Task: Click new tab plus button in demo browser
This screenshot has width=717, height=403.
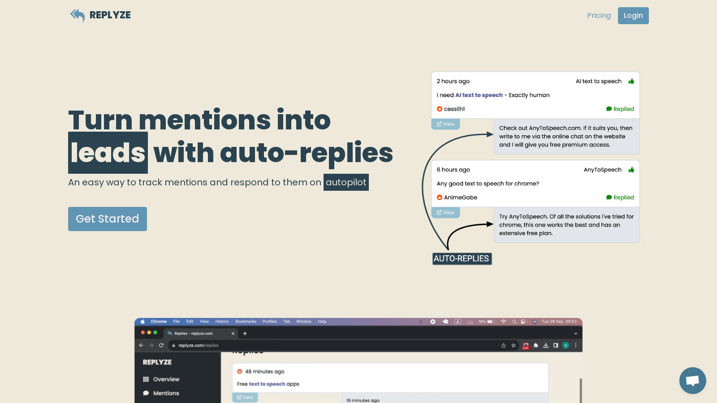Action: (x=245, y=334)
